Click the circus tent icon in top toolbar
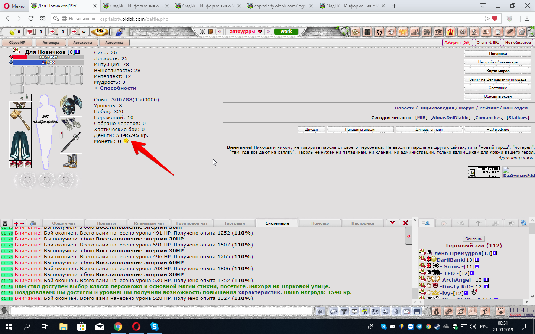 (x=450, y=32)
